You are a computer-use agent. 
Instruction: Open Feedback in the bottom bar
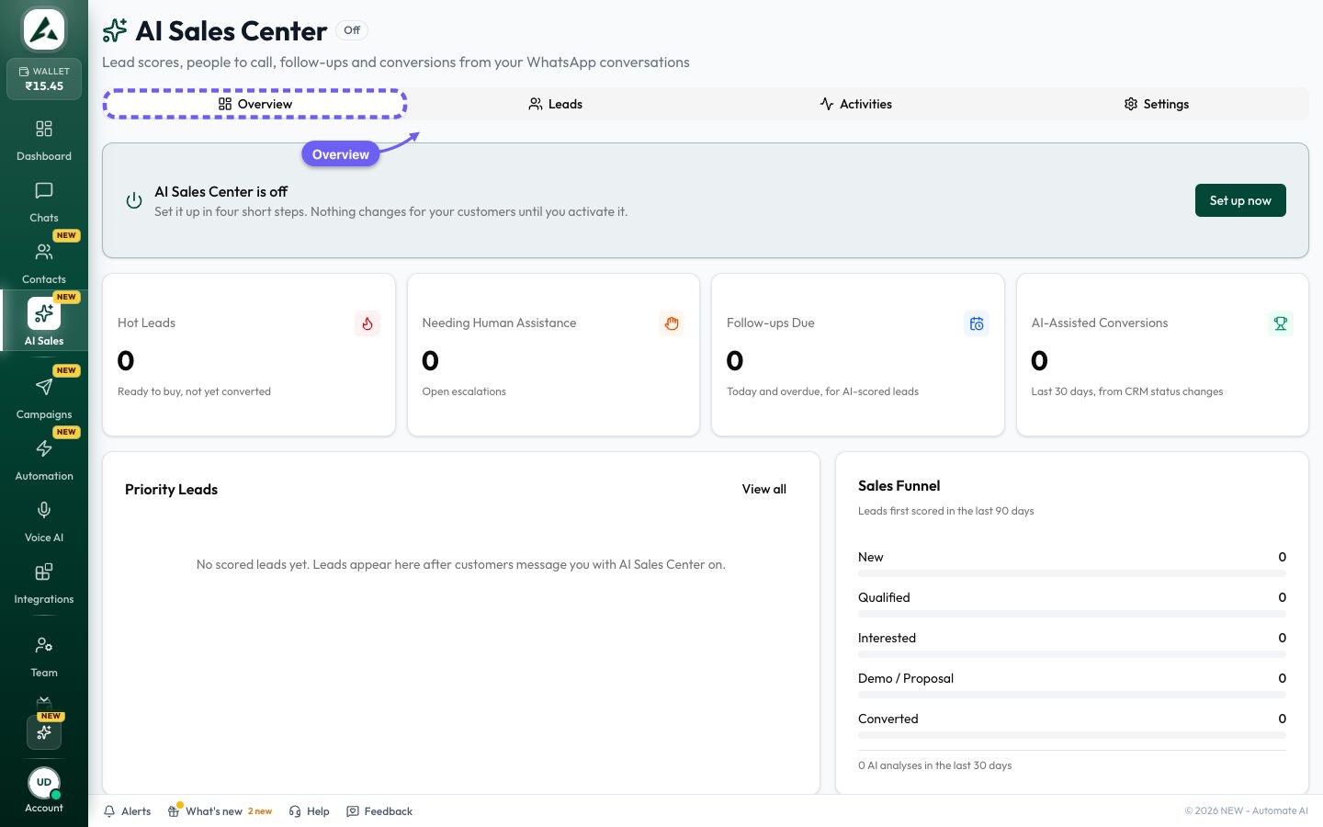pyautogui.click(x=379, y=811)
